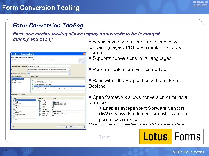Viewport: 209px width, 156px height.
Task: Check the Field item checkbox
Action: [14, 102]
